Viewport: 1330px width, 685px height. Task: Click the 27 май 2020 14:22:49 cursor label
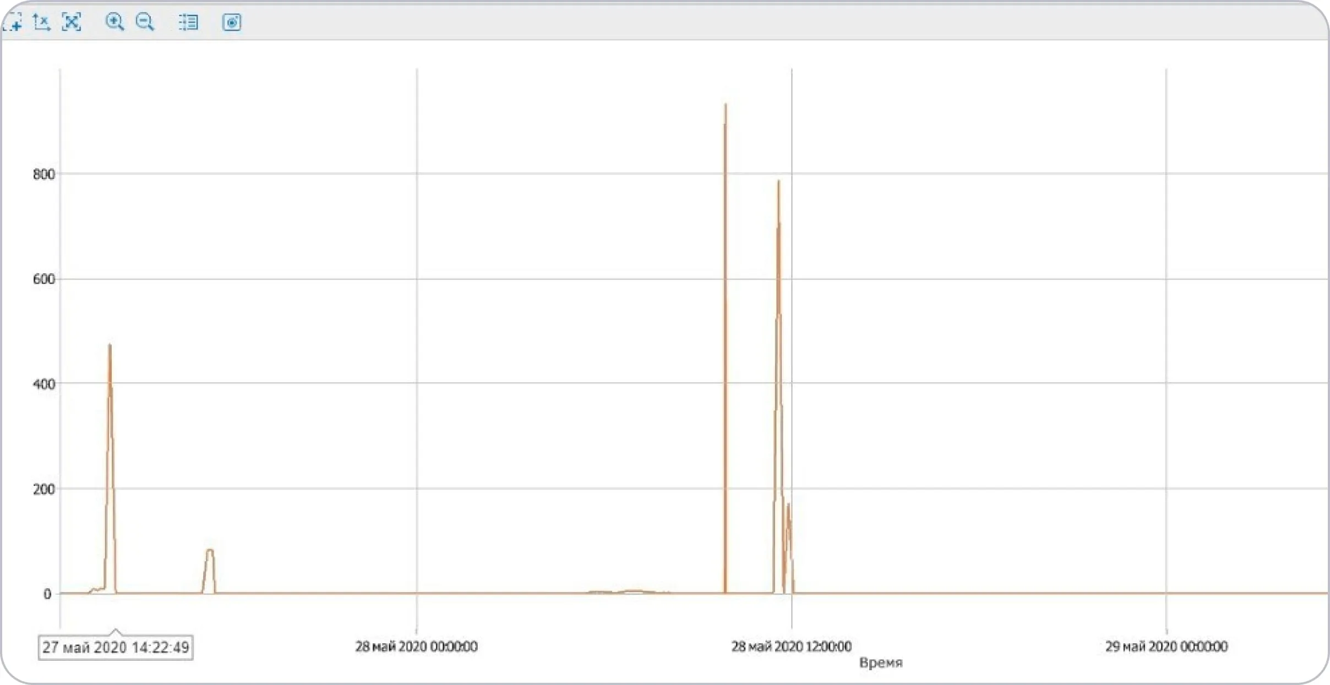[x=116, y=648]
